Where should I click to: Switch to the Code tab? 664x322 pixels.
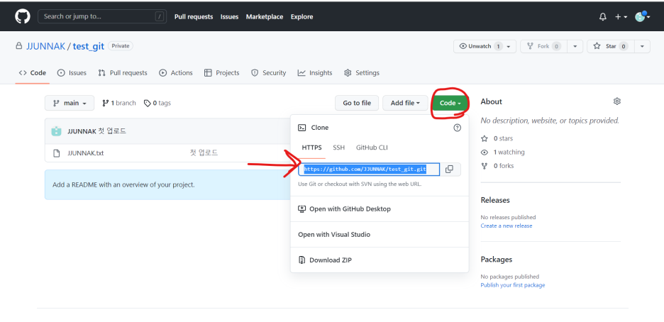32,73
